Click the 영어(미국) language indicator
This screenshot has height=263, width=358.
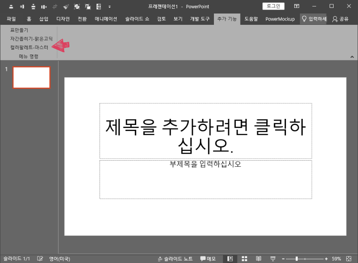coord(59,259)
